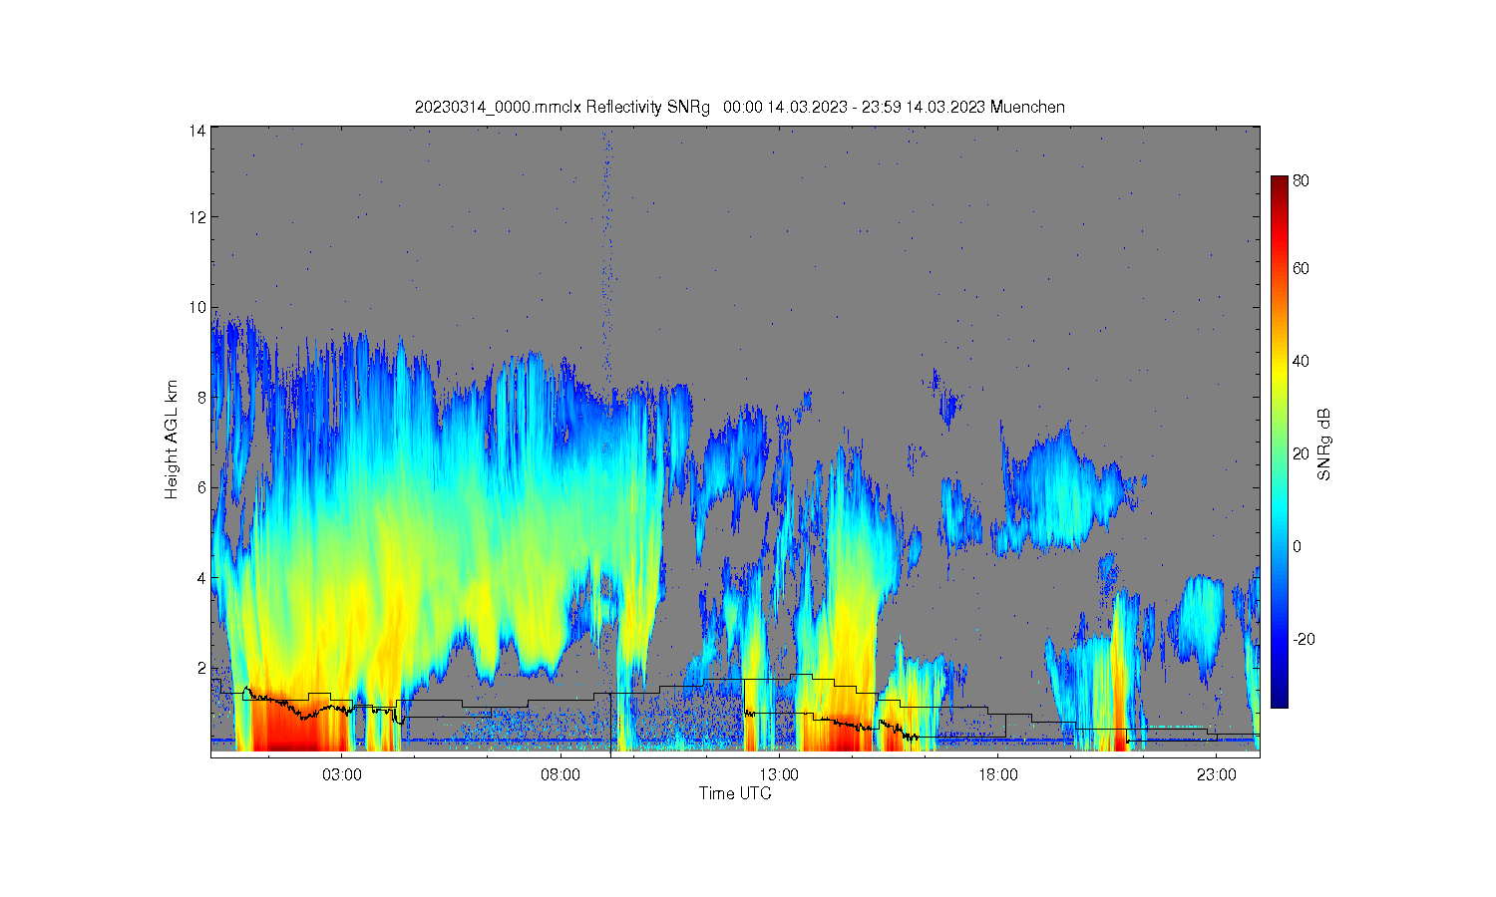Click the 13:00 time tick label
This screenshot has height=897, width=1496.
779,775
